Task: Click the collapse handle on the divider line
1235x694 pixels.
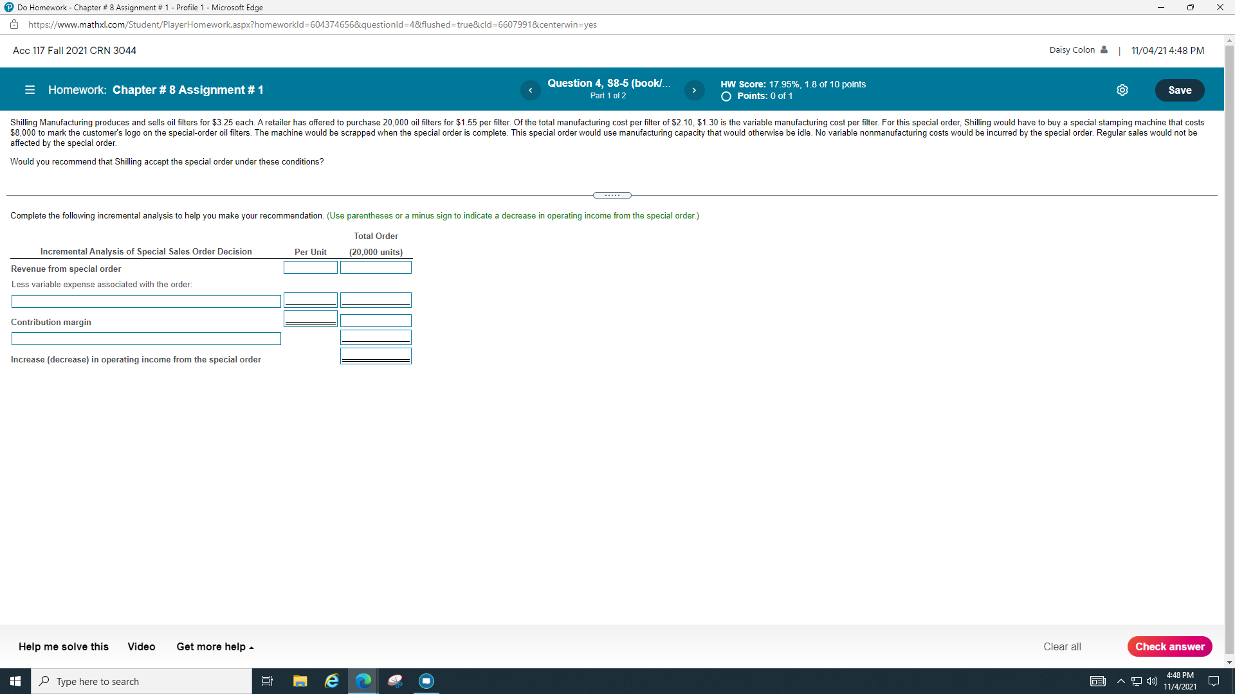Action: [x=612, y=195]
